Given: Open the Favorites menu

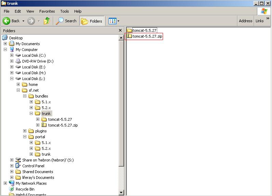Looking at the screenshot, I should 47,11.
